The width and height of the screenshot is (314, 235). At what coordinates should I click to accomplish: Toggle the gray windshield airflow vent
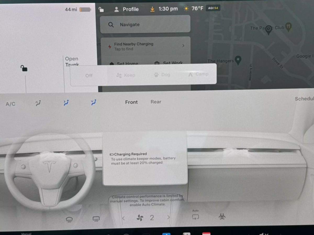coord(38,103)
